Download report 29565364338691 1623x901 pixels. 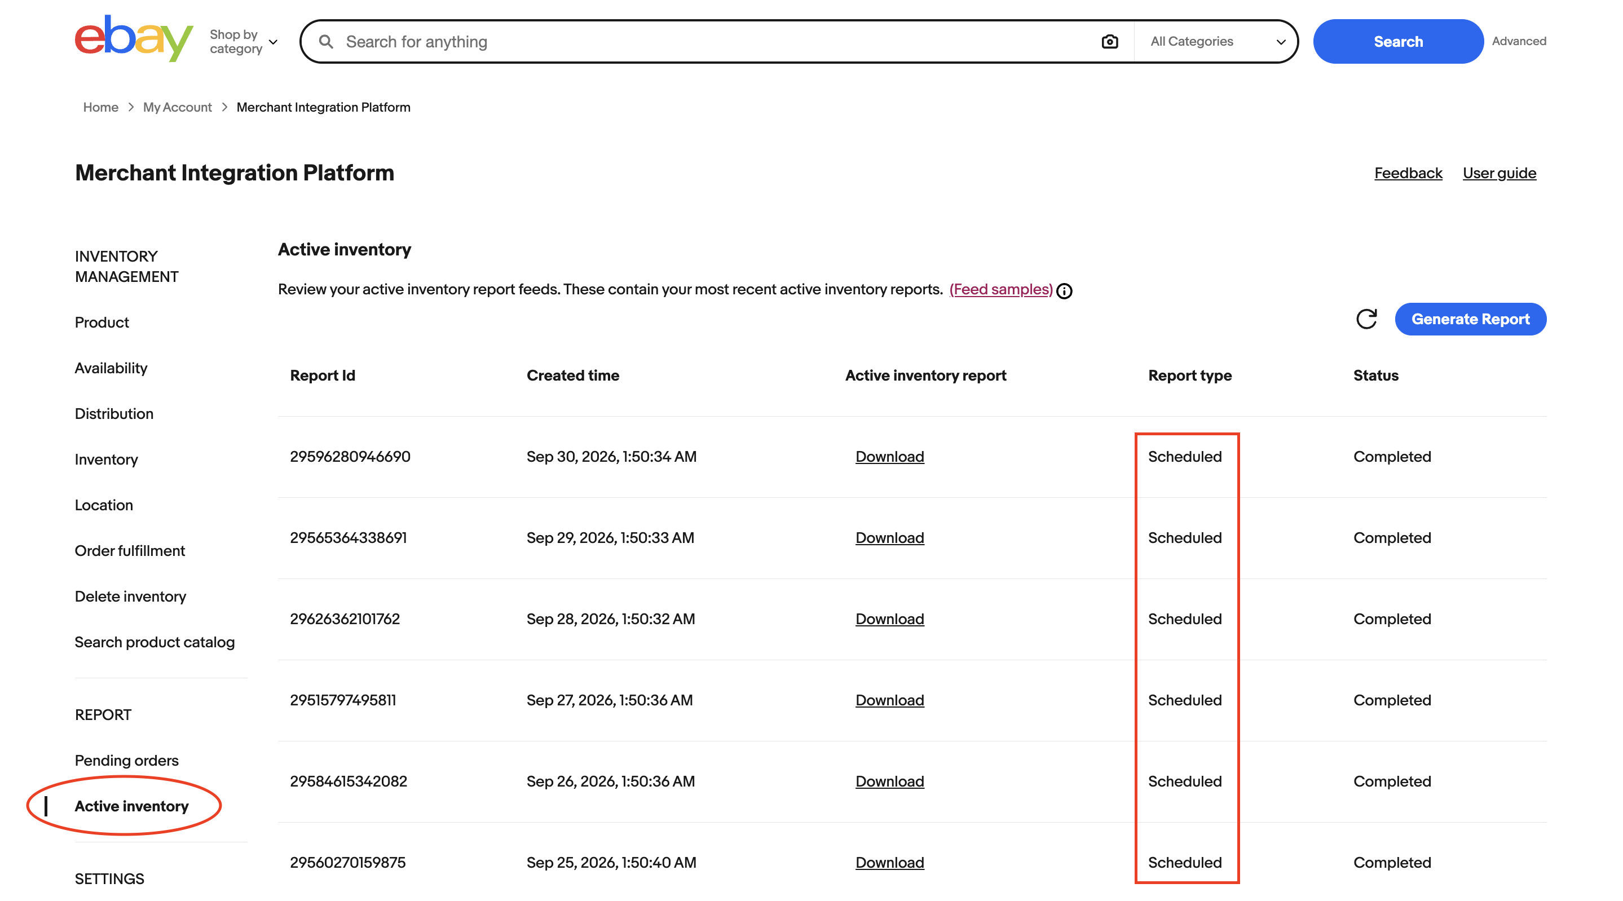coord(889,538)
